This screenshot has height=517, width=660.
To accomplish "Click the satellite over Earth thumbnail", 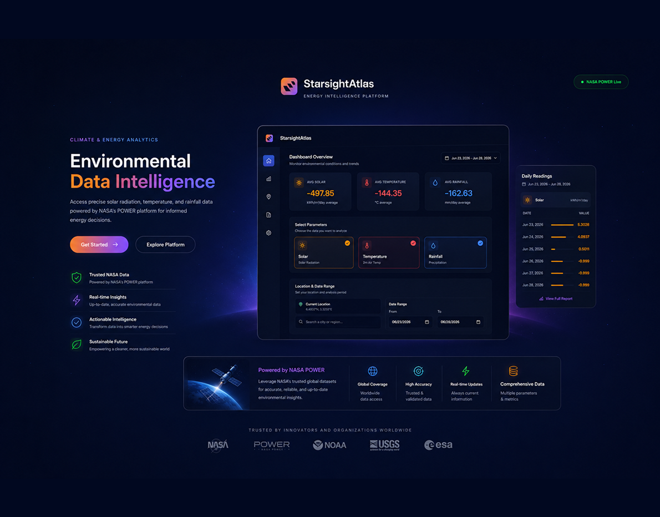I will [x=217, y=383].
